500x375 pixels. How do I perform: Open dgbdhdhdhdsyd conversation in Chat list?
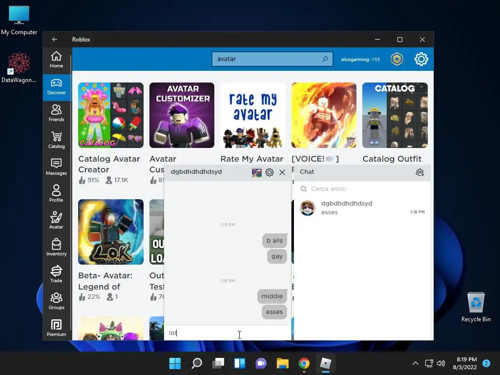point(362,208)
